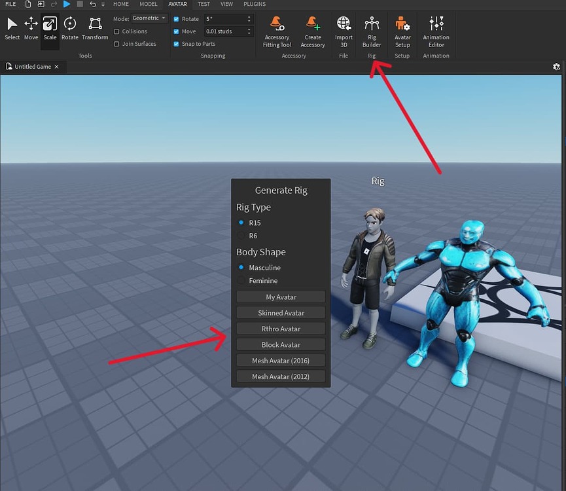Click the New file icon
566x491 pixels.
pyautogui.click(x=28, y=5)
